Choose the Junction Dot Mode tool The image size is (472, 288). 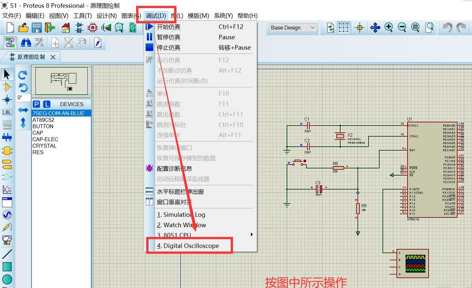(x=7, y=99)
